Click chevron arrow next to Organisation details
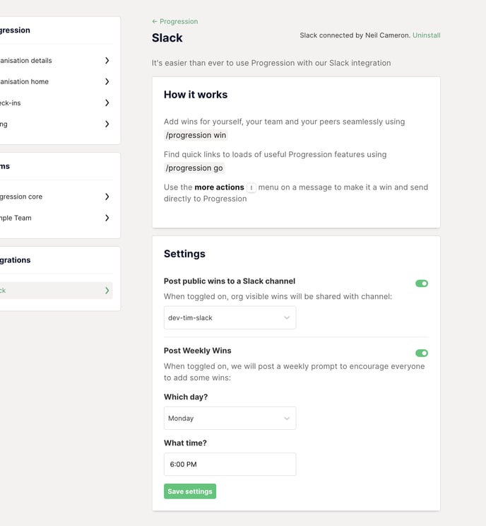 pos(107,61)
